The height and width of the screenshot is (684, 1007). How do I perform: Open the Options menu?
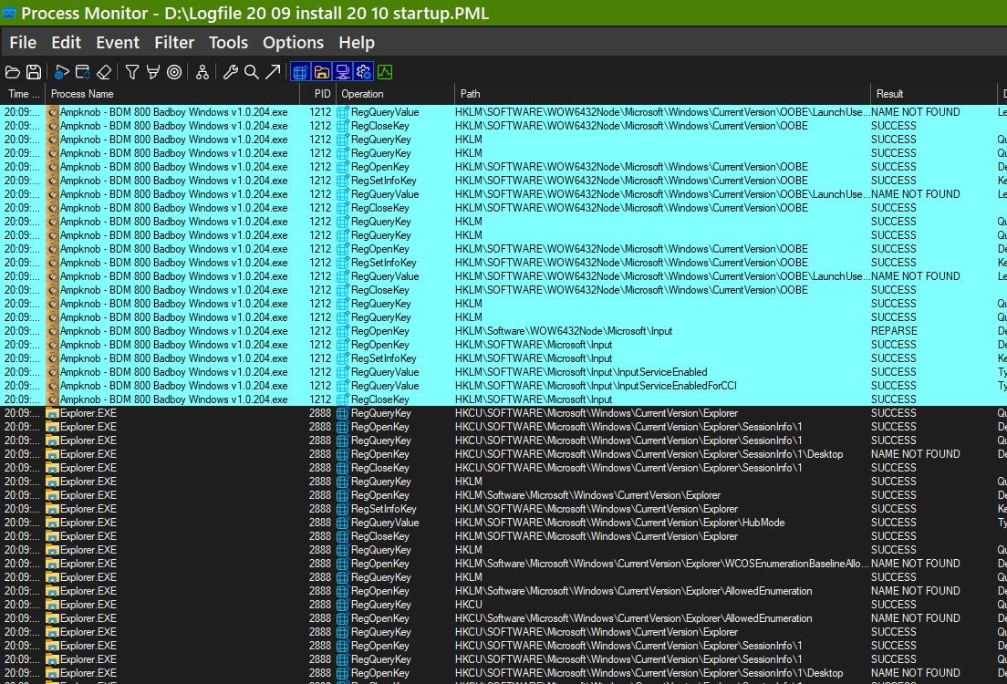point(293,42)
